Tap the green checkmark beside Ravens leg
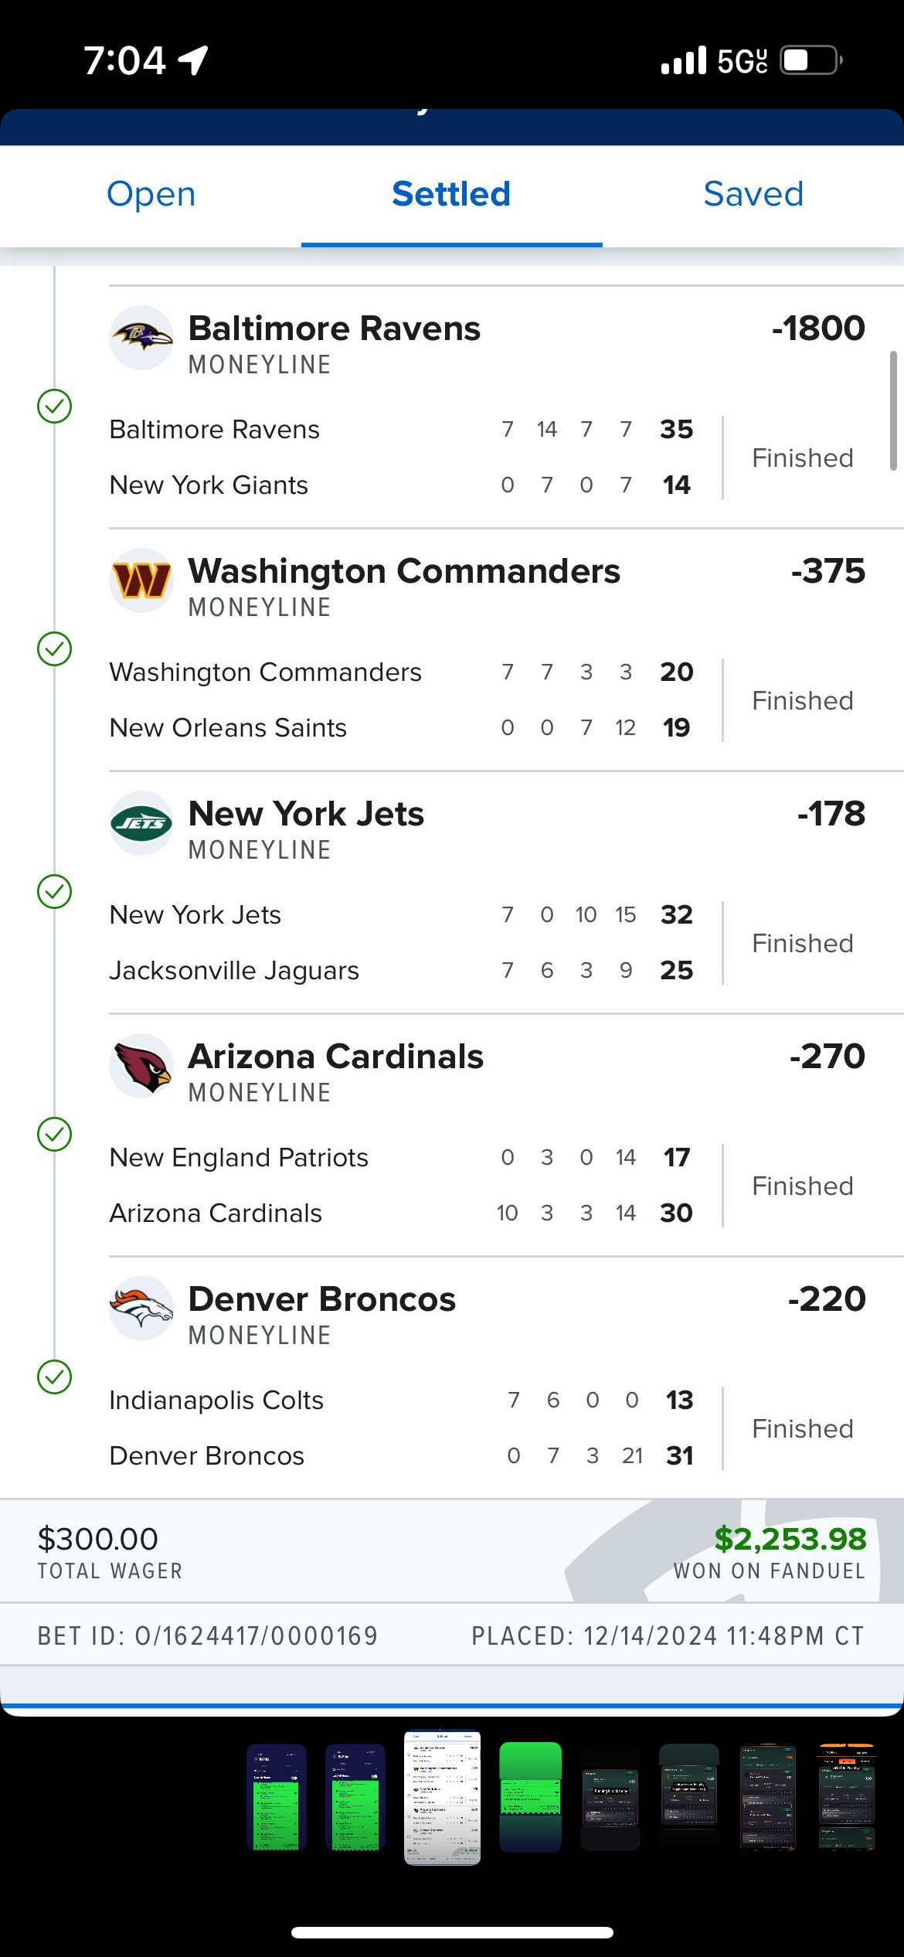The width and height of the screenshot is (904, 1957). pos(55,407)
